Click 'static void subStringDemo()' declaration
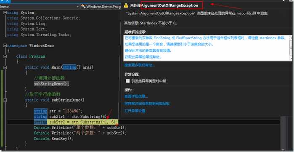 [55, 100]
